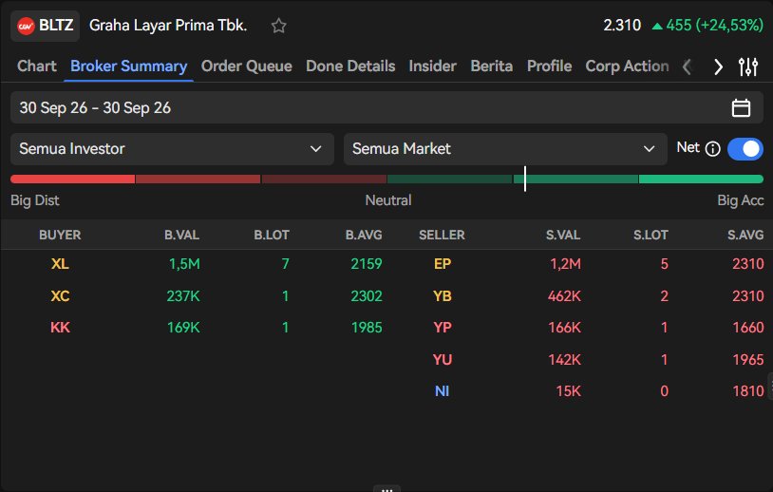This screenshot has width=773, height=492.
Task: Click buy value 169K
Action: 183,328
